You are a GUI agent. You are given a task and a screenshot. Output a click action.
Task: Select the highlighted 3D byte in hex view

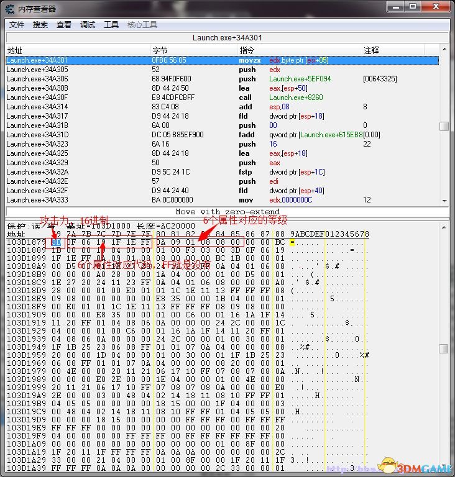click(57, 242)
